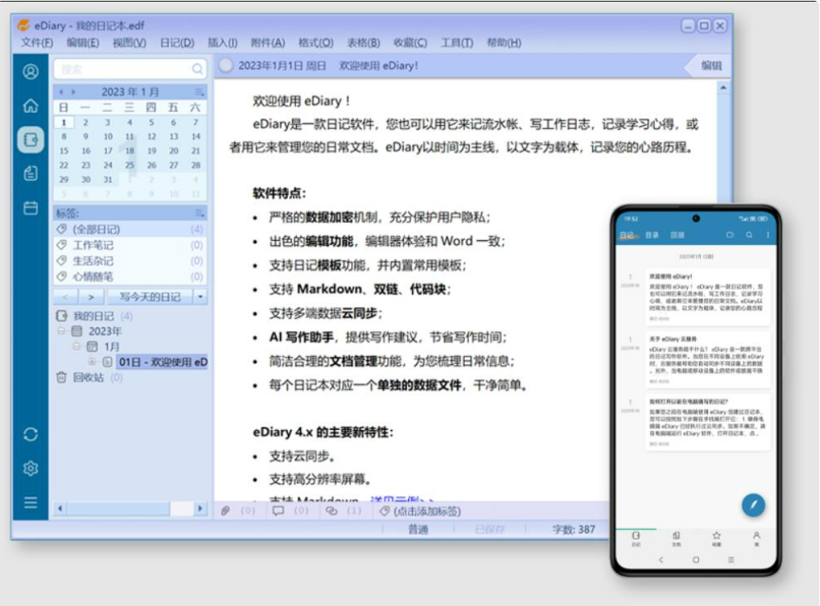Click the 编辑 button at top right
The width and height of the screenshot is (820, 606).
point(711,66)
